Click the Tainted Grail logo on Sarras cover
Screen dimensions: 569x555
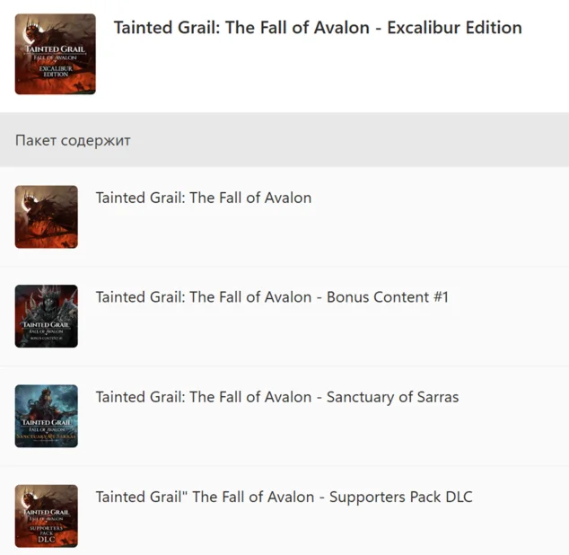pyautogui.click(x=46, y=424)
